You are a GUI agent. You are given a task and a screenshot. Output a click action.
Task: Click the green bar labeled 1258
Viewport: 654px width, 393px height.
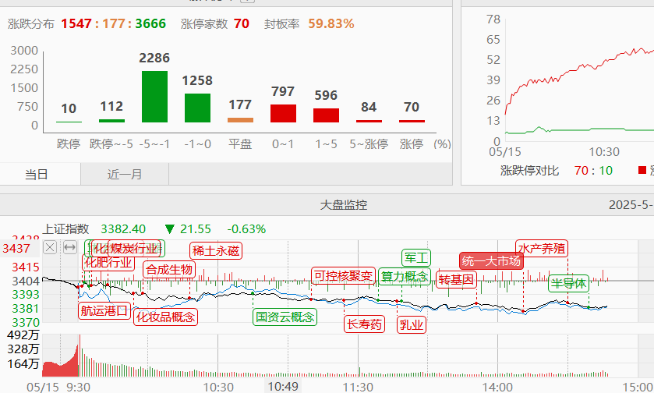pos(197,108)
